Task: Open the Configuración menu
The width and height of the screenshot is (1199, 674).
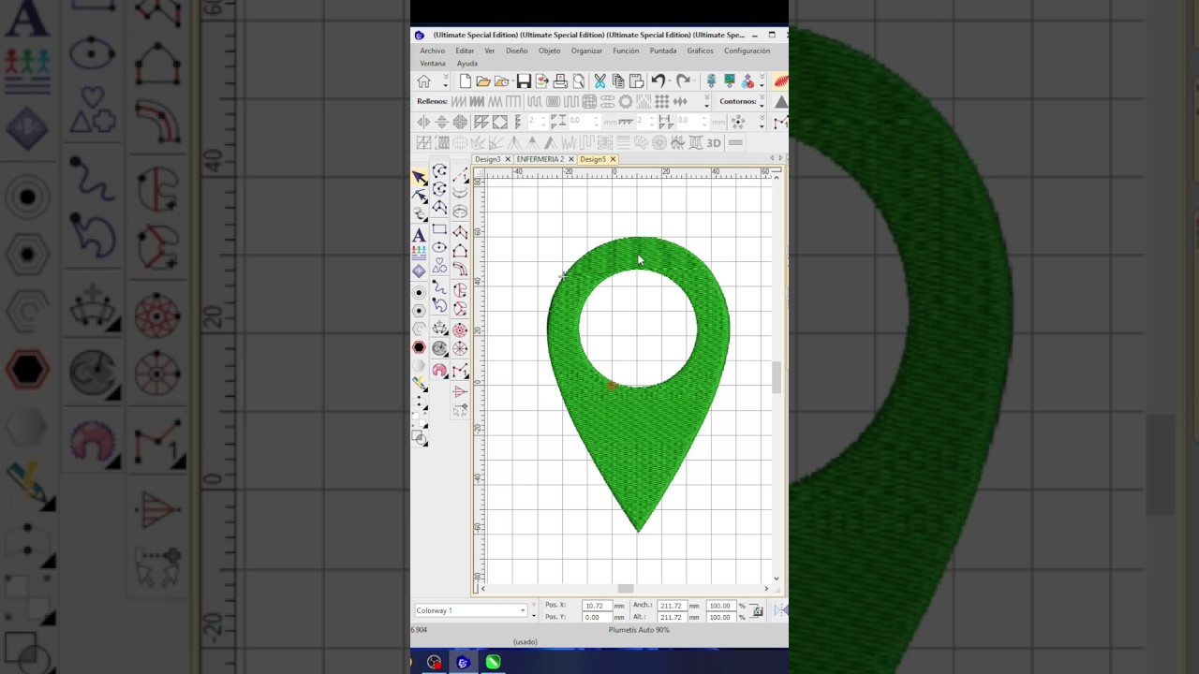Action: [747, 51]
